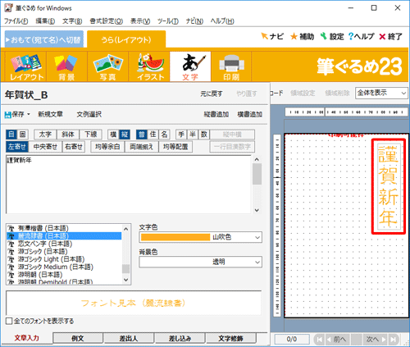
Task: Align text 右寄せ right
Action: 74,147
